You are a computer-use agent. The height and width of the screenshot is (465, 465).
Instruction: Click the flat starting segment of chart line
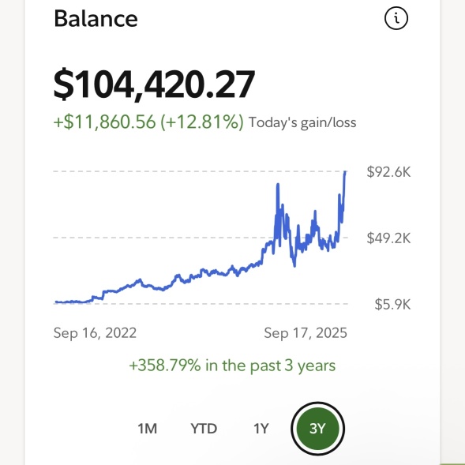click(x=73, y=302)
